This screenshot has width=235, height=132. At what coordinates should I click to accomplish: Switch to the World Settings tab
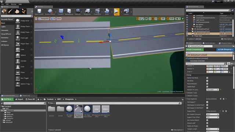tap(209, 43)
